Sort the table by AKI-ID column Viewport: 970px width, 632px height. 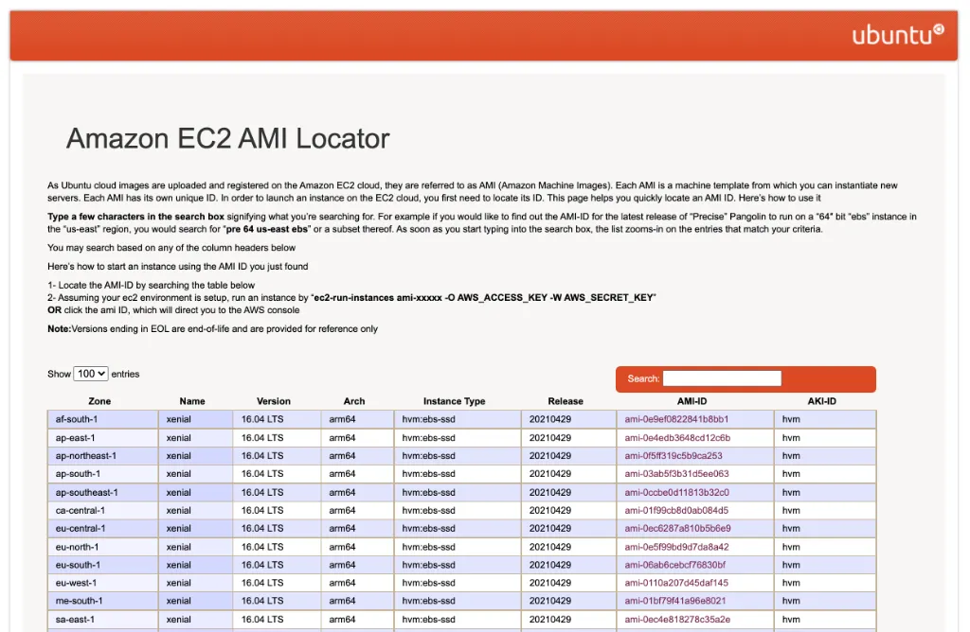tap(821, 400)
